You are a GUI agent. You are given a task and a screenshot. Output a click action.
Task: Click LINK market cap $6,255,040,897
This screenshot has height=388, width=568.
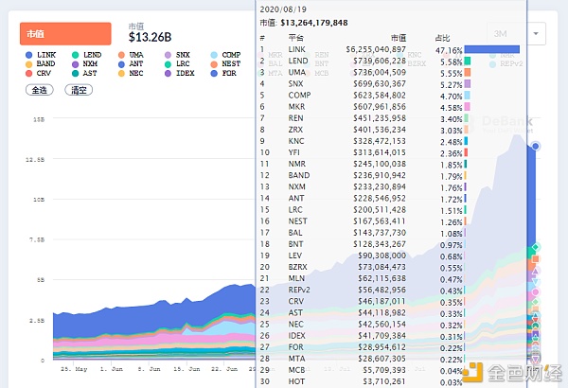pyautogui.click(x=376, y=49)
